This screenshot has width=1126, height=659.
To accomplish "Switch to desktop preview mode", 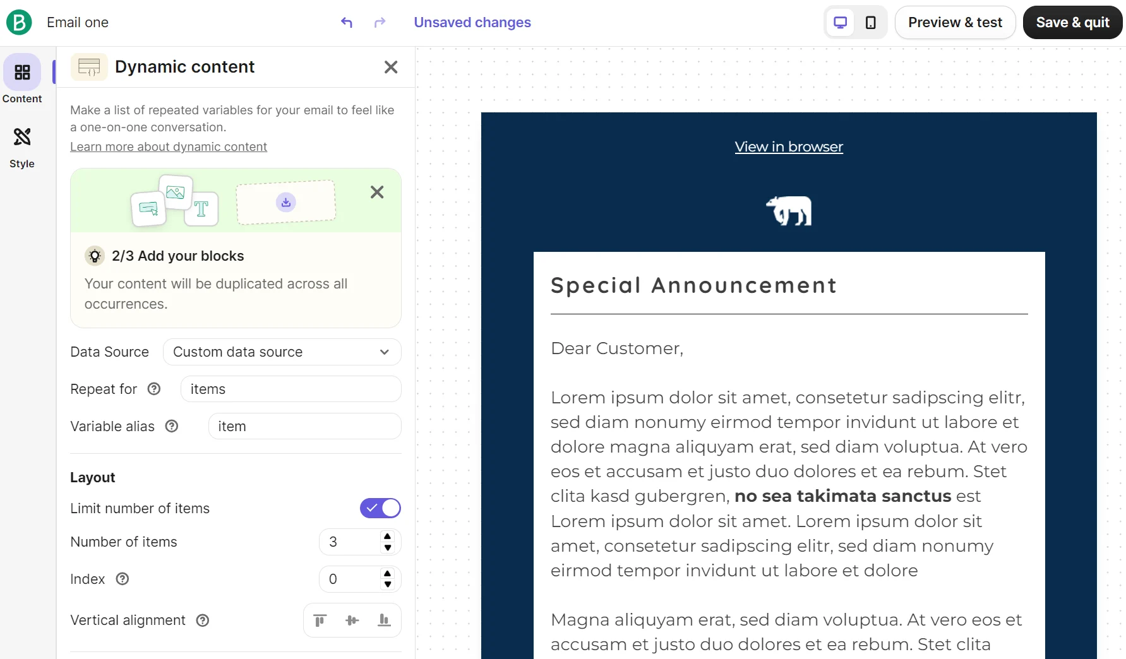I will [x=841, y=23].
